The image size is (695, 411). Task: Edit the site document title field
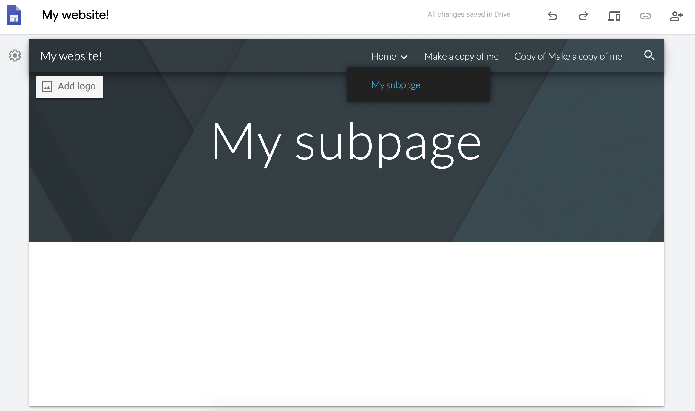[75, 15]
